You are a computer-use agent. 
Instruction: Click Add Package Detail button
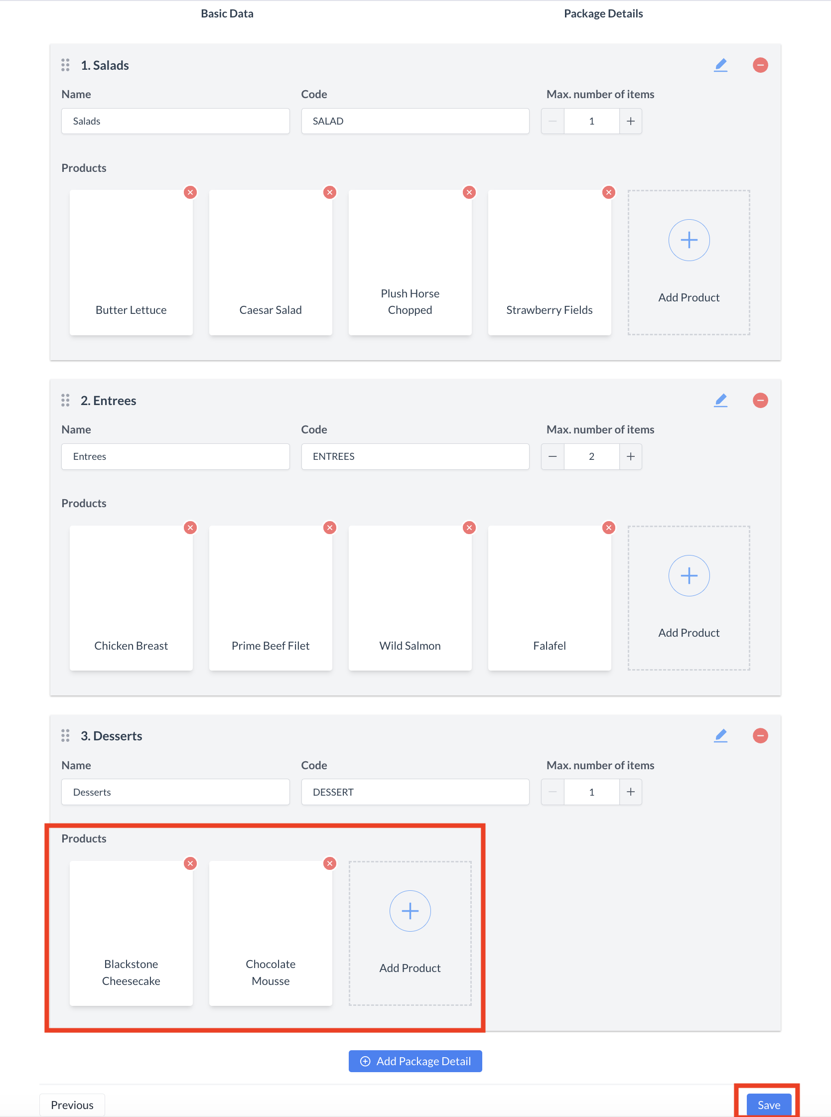click(x=415, y=1061)
